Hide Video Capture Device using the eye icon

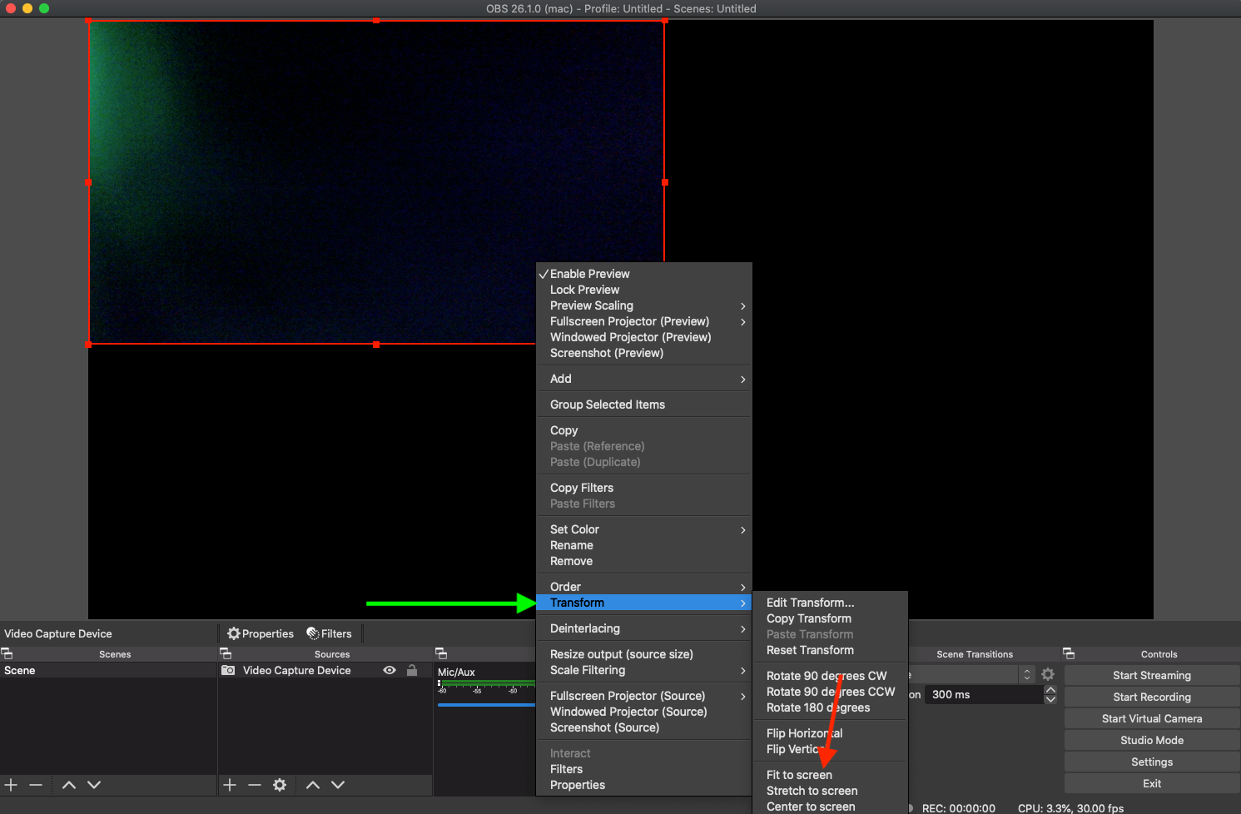point(389,670)
